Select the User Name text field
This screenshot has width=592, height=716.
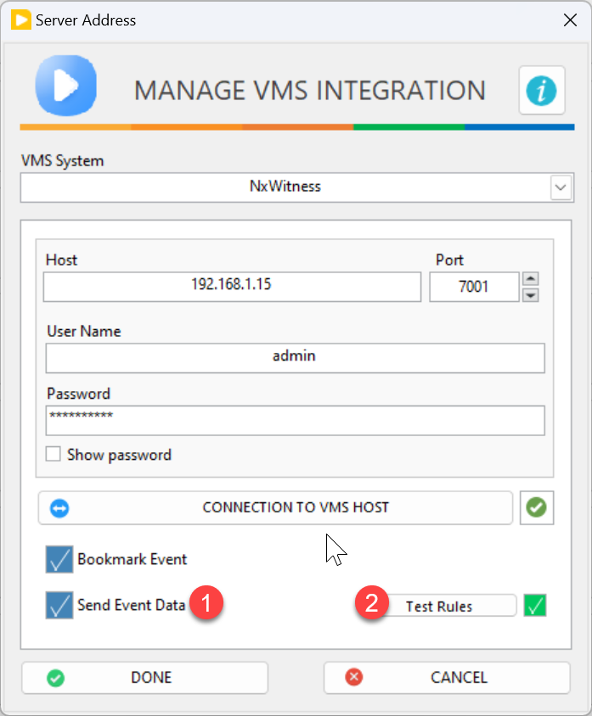pyautogui.click(x=294, y=357)
